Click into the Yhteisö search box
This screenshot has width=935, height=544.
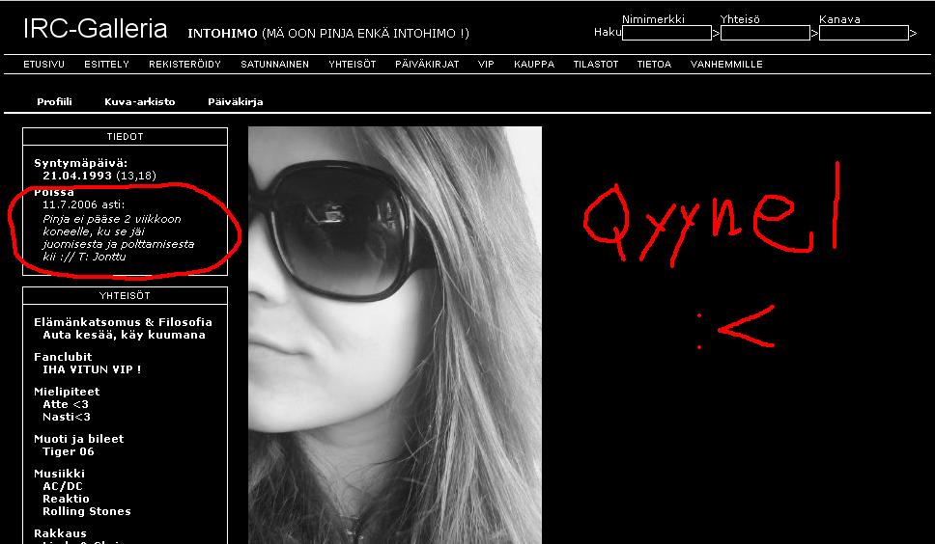[765, 33]
